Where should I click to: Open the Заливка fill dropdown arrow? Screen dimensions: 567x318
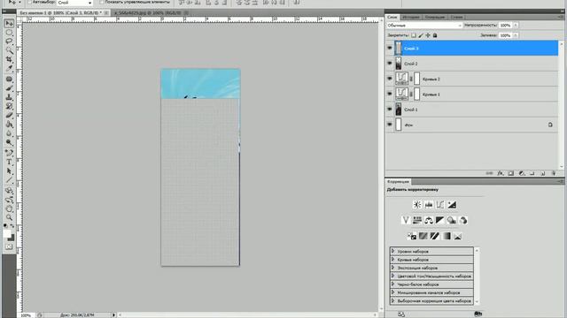(x=516, y=35)
